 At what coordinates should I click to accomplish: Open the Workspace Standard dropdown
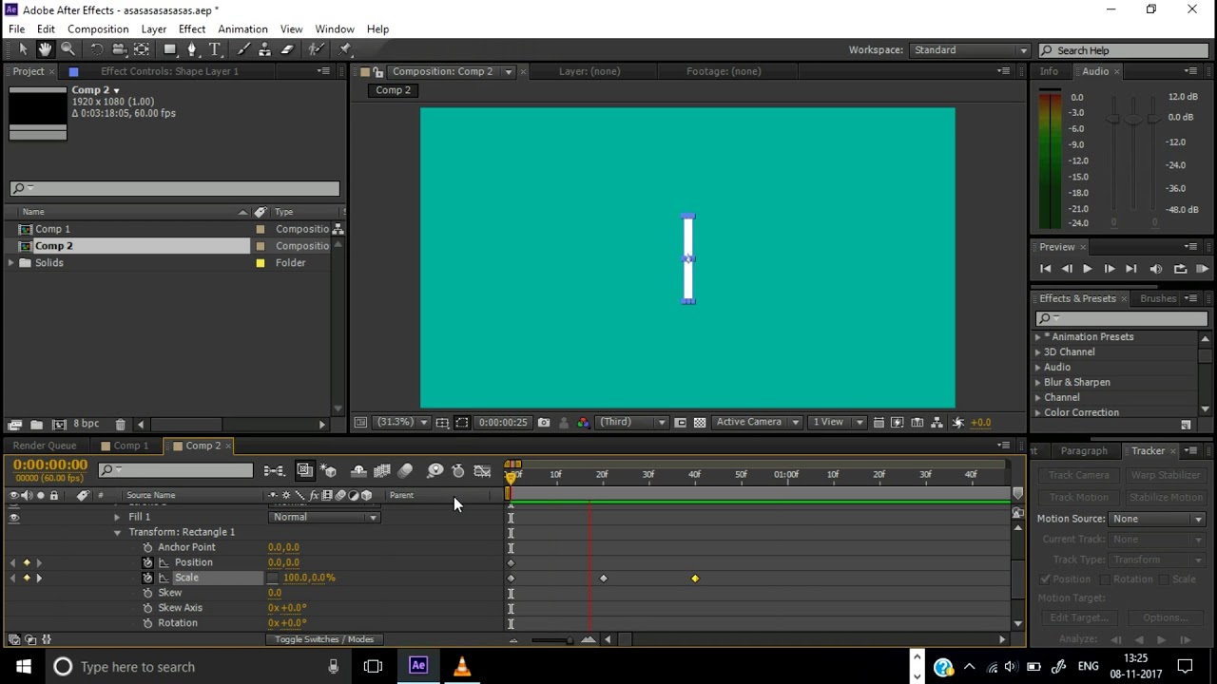pyautogui.click(x=970, y=50)
